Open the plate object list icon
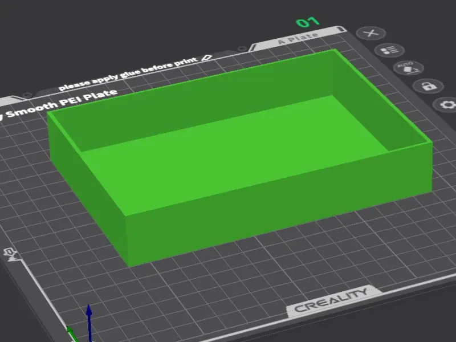The height and width of the screenshot is (342, 456). 389,50
